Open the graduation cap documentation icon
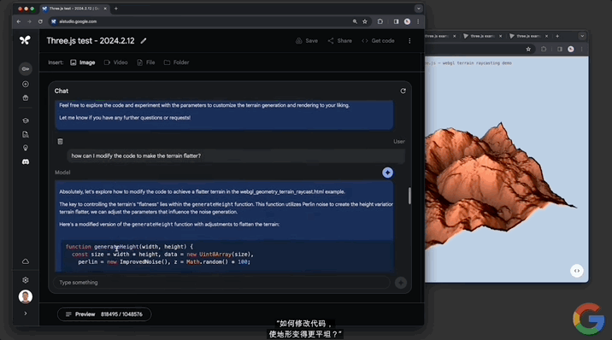 pos(26,120)
